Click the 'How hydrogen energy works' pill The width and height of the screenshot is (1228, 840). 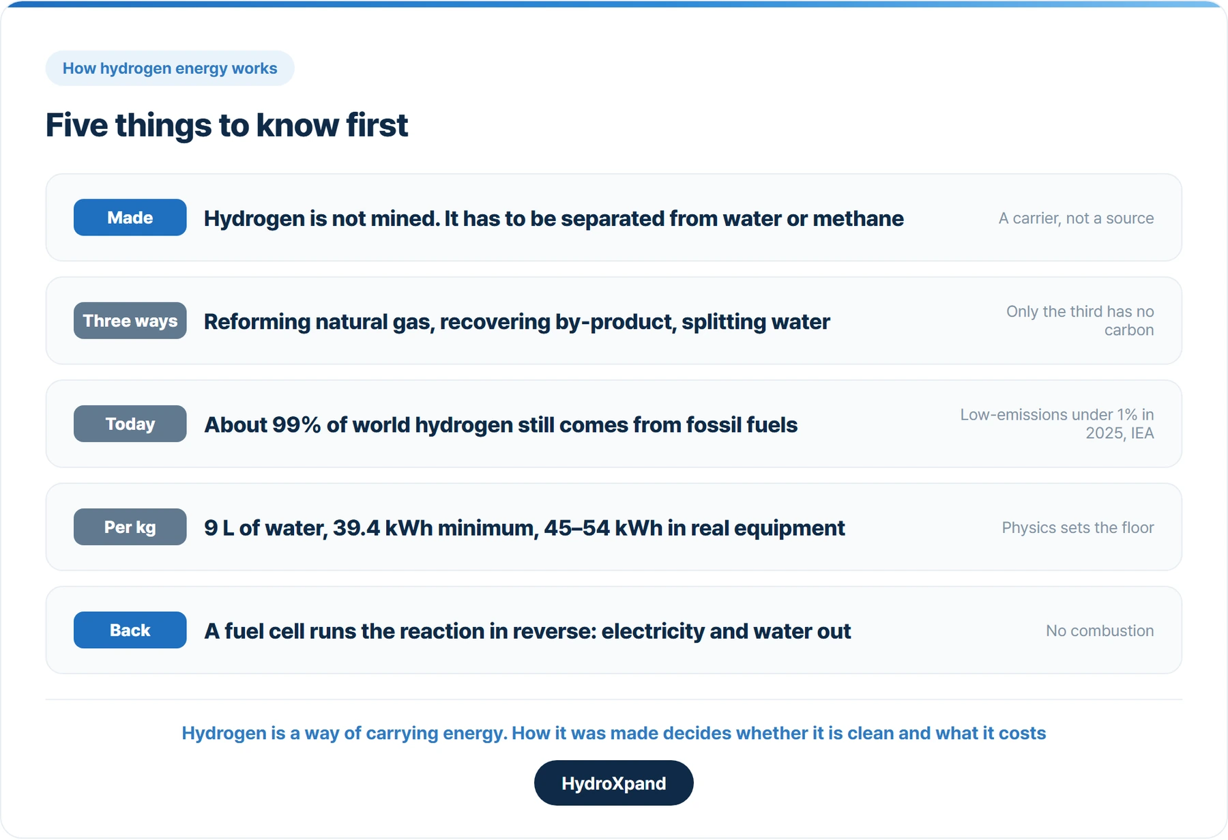[x=170, y=68]
